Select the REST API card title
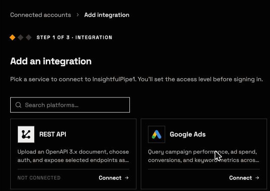The height and width of the screenshot is (191, 270). 53,134
